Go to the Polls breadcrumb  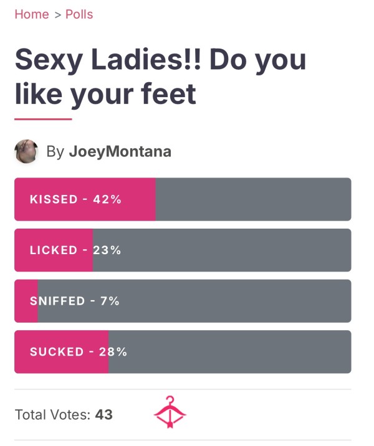(x=79, y=14)
